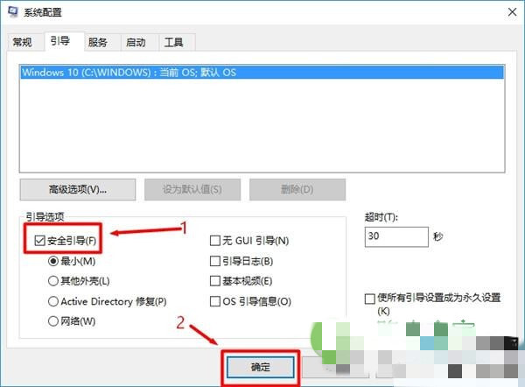The height and width of the screenshot is (387, 525).
Task: Select the 最小(M) radio option
Action: pyautogui.click(x=53, y=261)
